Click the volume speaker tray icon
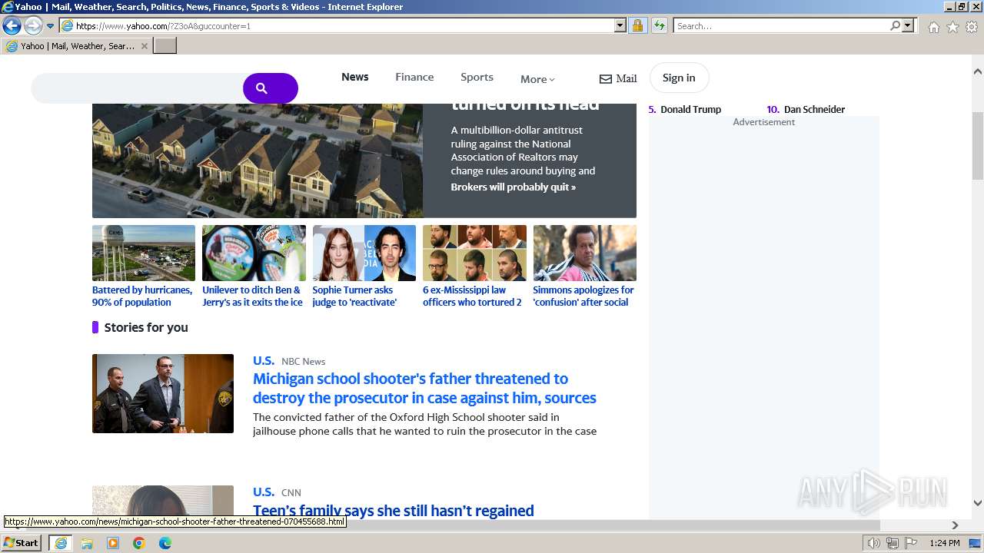984x553 pixels. (874, 543)
